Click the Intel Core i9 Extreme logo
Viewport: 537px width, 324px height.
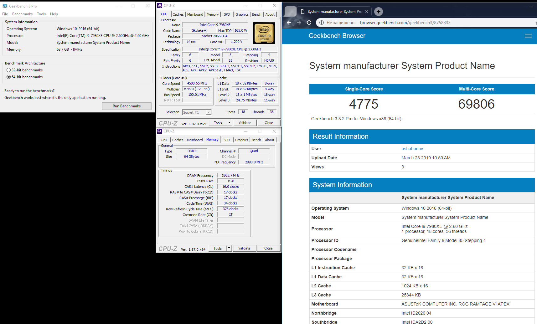tap(264, 33)
